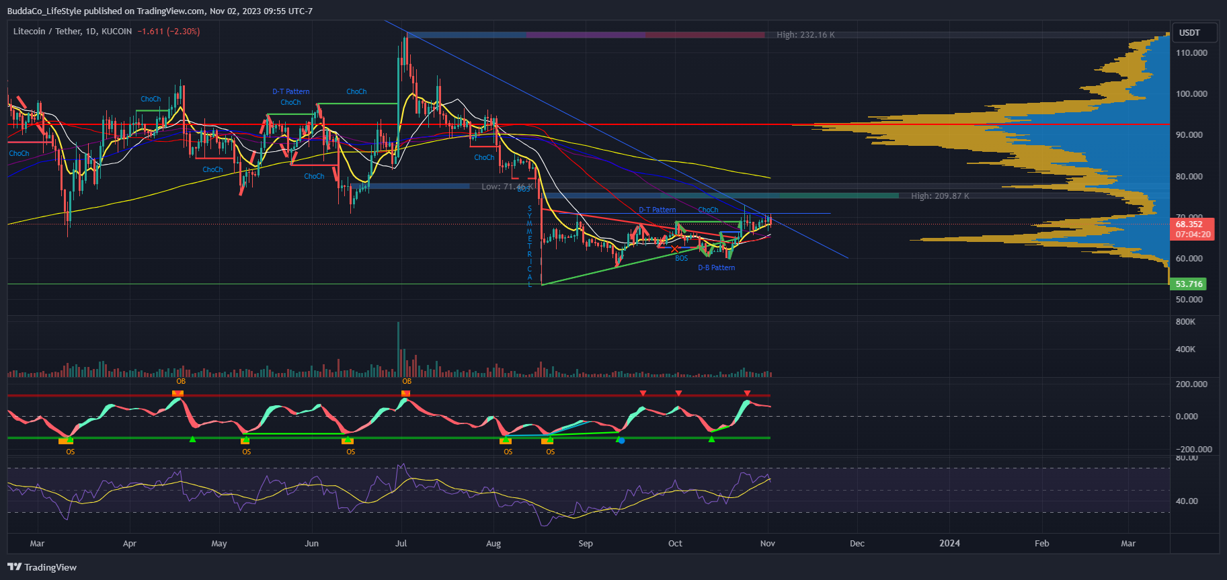Click 110.000 on the price axis
The width and height of the screenshot is (1227, 580).
pos(1191,52)
